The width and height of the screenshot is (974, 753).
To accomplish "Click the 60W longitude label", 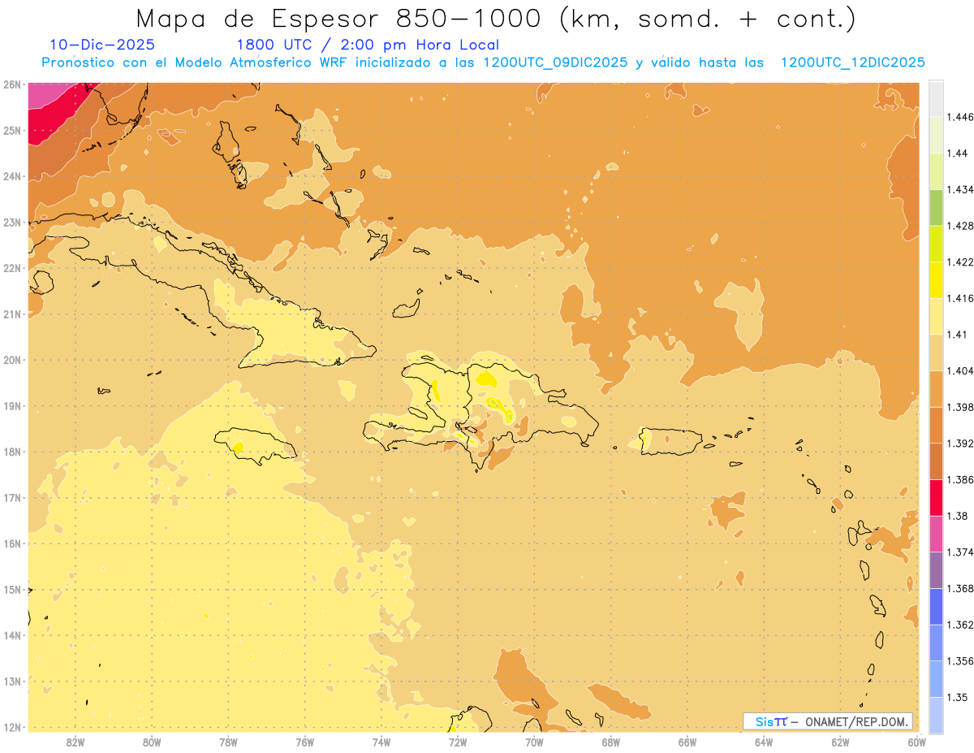I will tap(916, 742).
